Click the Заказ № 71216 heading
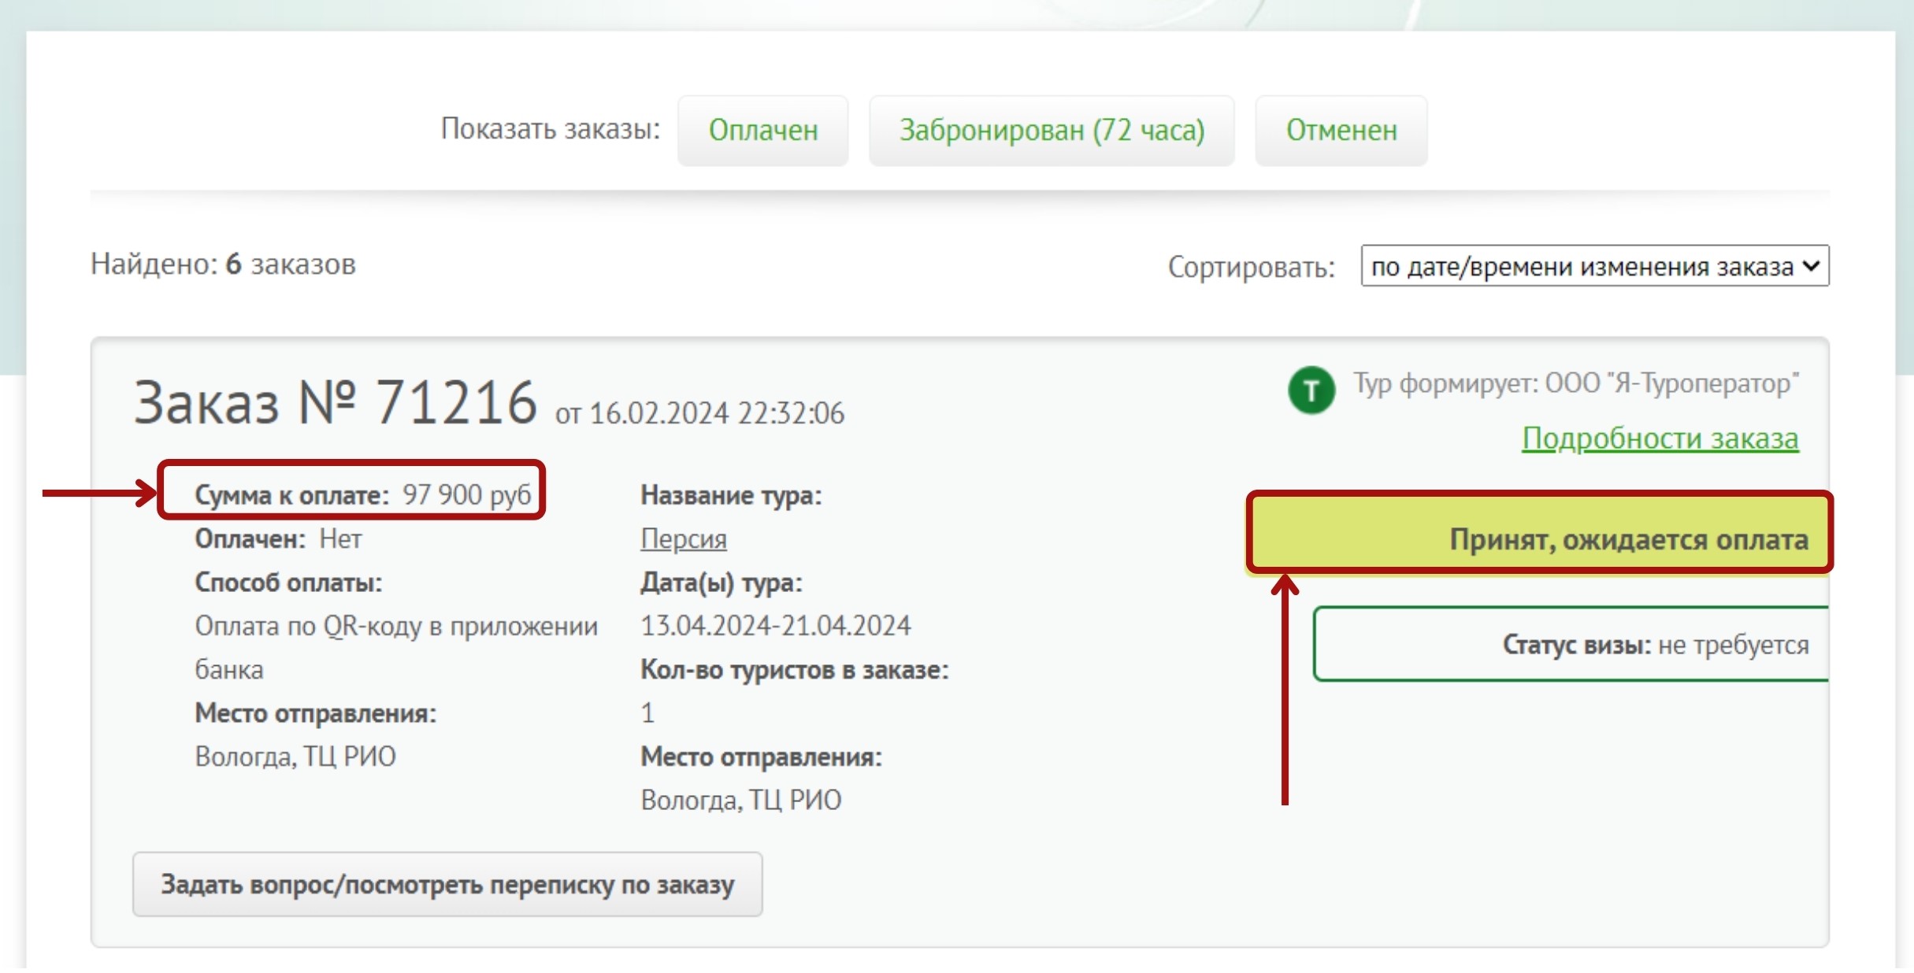Image resolution: width=1914 pixels, height=973 pixels. point(336,402)
